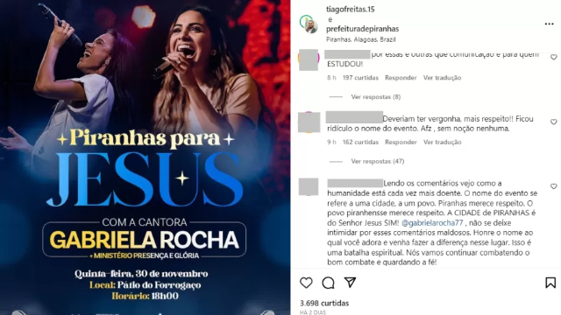Like the 'ESTUDOU!' comment
561x315 pixels.
coord(553,57)
